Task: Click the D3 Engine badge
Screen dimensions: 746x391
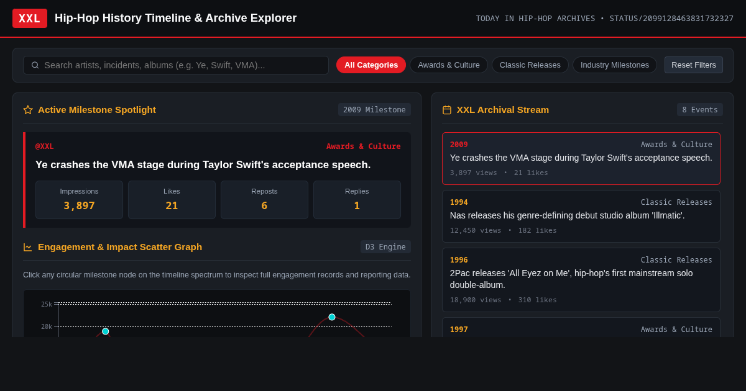Action: coord(385,247)
